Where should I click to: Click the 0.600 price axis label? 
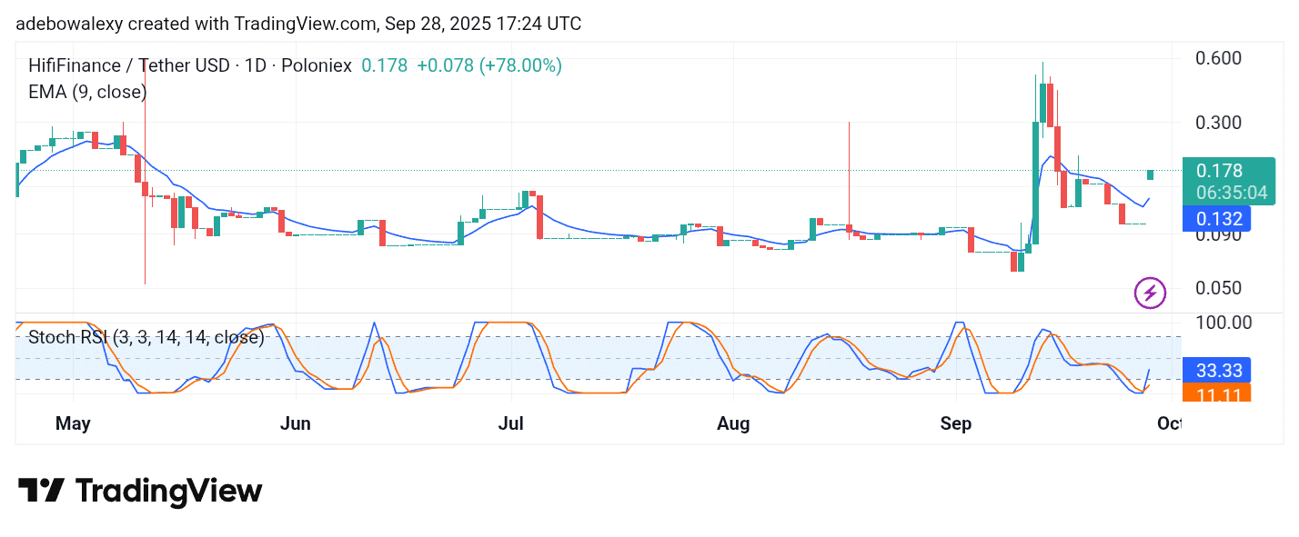(1218, 58)
